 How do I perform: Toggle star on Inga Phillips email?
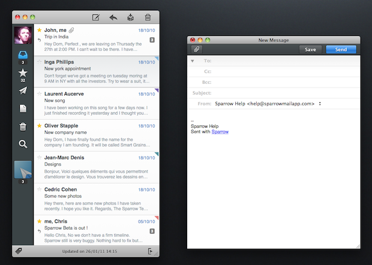[40, 61]
